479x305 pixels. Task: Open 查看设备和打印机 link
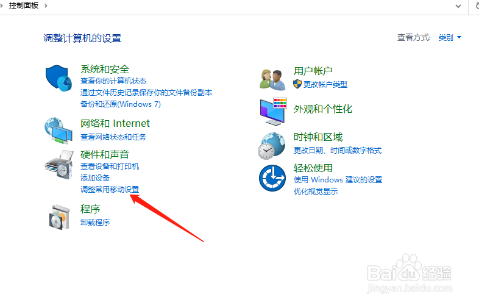coord(110,166)
